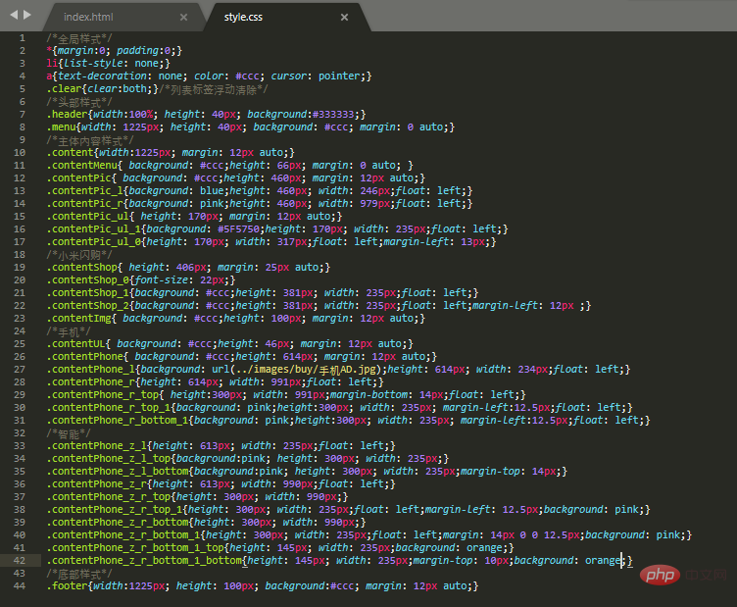Go to previous tab with left arrow
Viewport: 737px width, 607px height.
(x=14, y=15)
